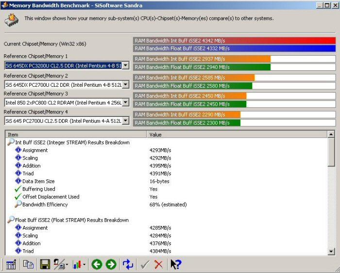The width and height of the screenshot is (340, 273).
Task: Maximize the Sandra benchmark window
Action: pos(327,5)
